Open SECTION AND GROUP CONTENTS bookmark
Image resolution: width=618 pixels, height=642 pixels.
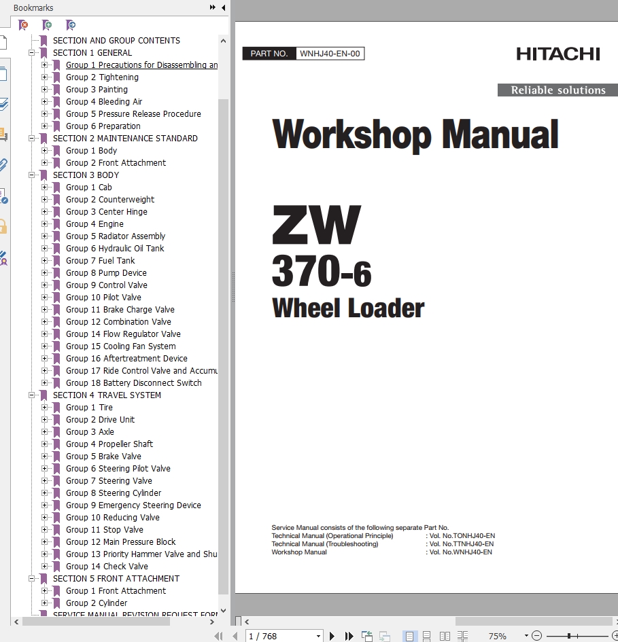[x=116, y=41]
